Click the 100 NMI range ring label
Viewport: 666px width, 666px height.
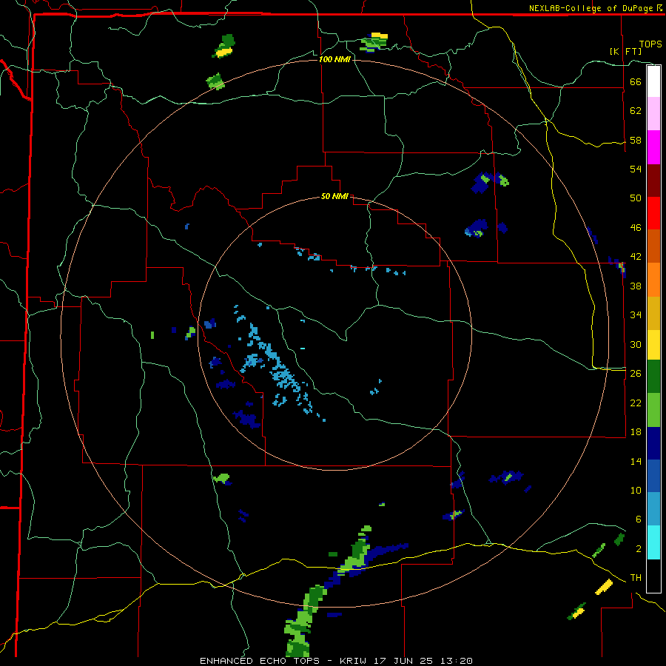[334, 59]
